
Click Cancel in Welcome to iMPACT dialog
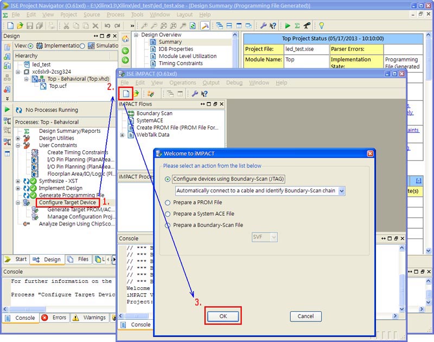pyautogui.click(x=305, y=317)
